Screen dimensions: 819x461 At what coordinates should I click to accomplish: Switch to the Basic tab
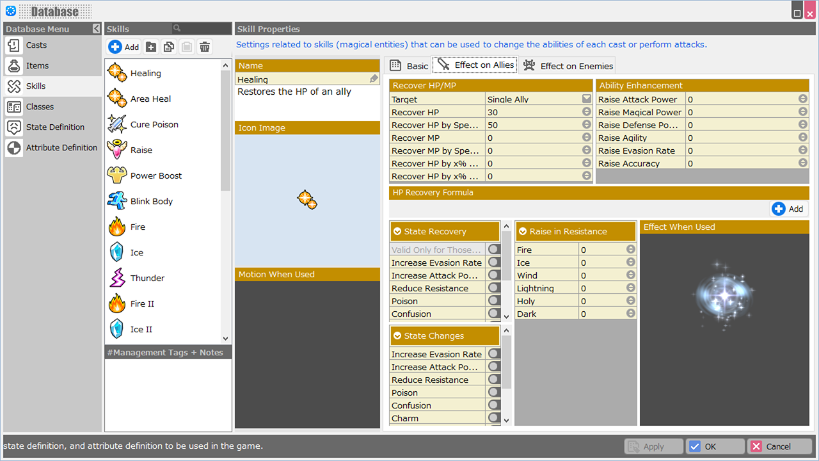tap(409, 66)
